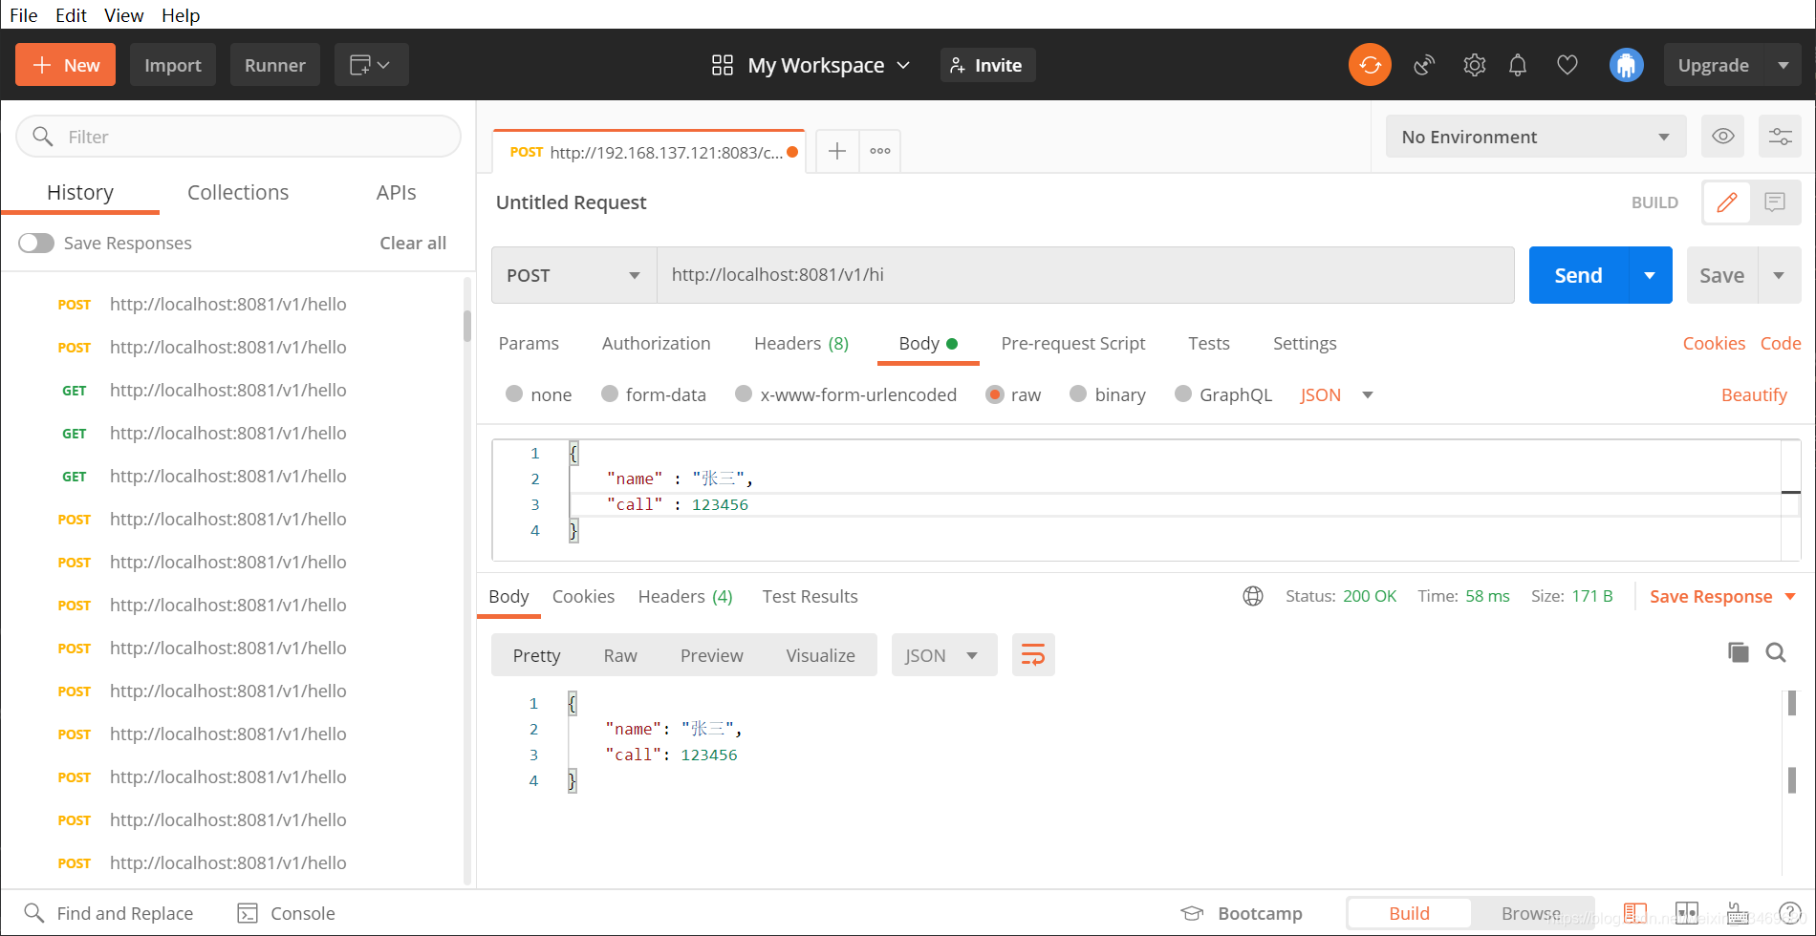
Task: Open the notifications bell icon
Action: pyautogui.click(x=1518, y=65)
